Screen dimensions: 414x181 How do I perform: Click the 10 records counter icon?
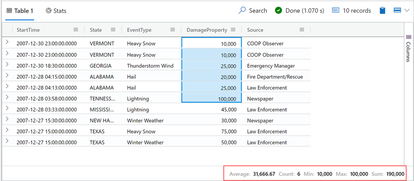[335, 10]
